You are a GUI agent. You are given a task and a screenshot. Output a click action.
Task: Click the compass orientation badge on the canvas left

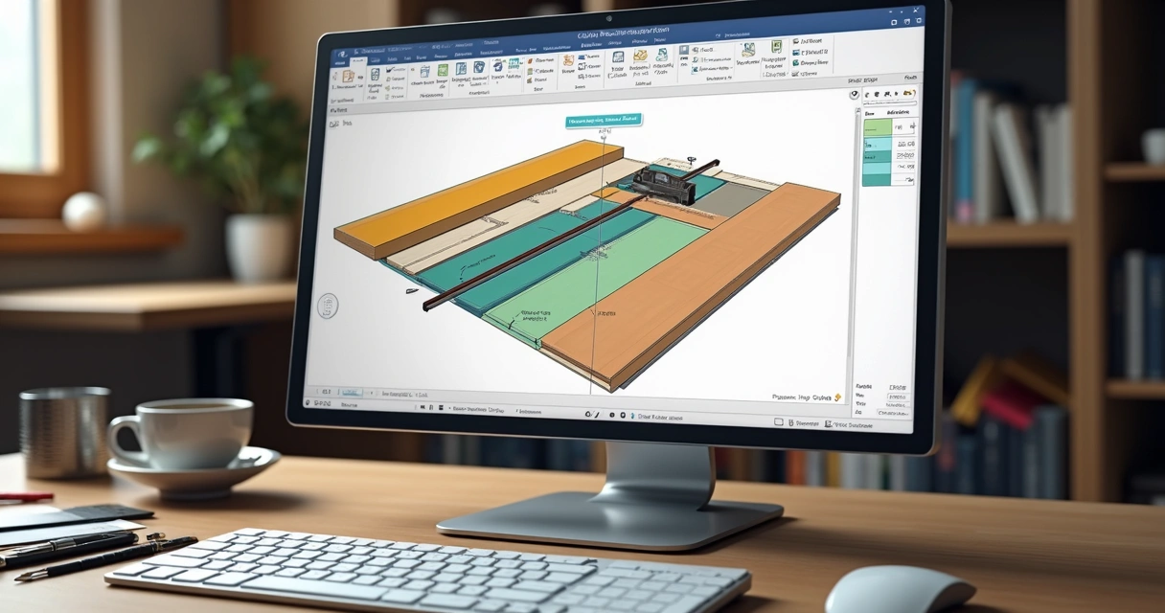point(331,306)
